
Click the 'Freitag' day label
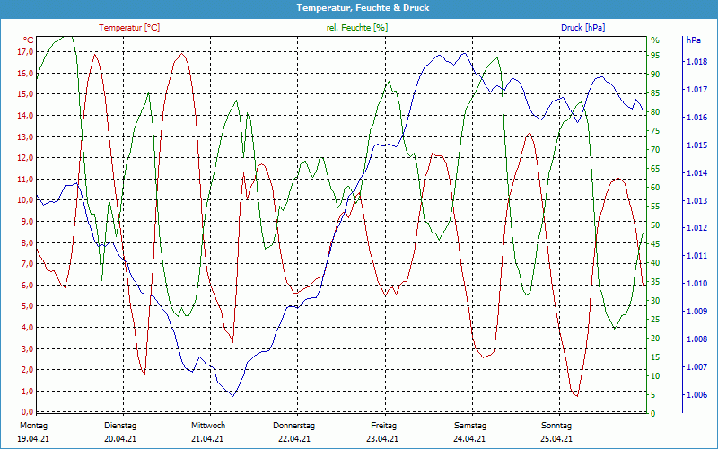[384, 426]
